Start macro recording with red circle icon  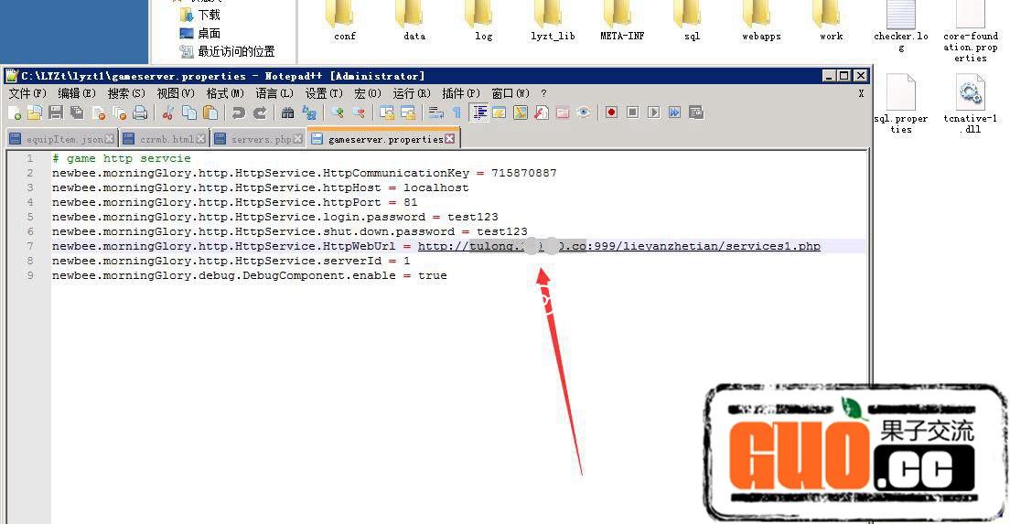point(611,112)
